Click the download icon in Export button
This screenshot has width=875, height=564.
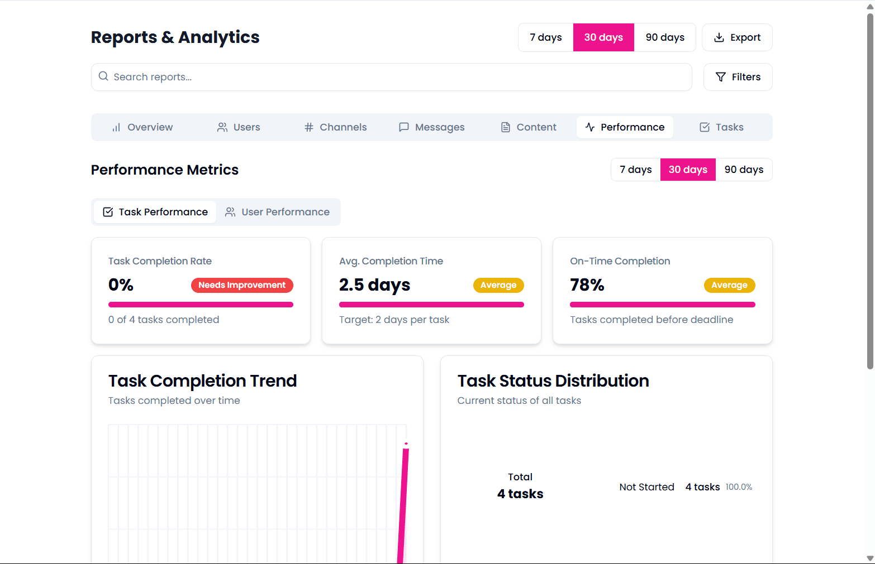(x=719, y=37)
